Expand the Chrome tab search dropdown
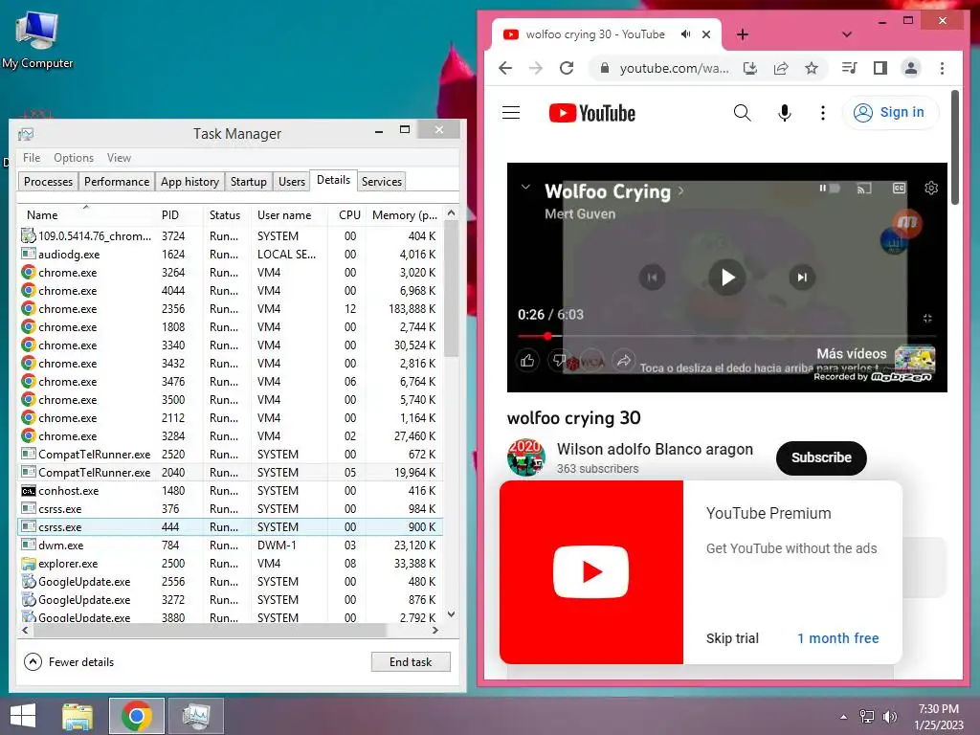Screen dimensions: 980x735 pyautogui.click(x=847, y=34)
